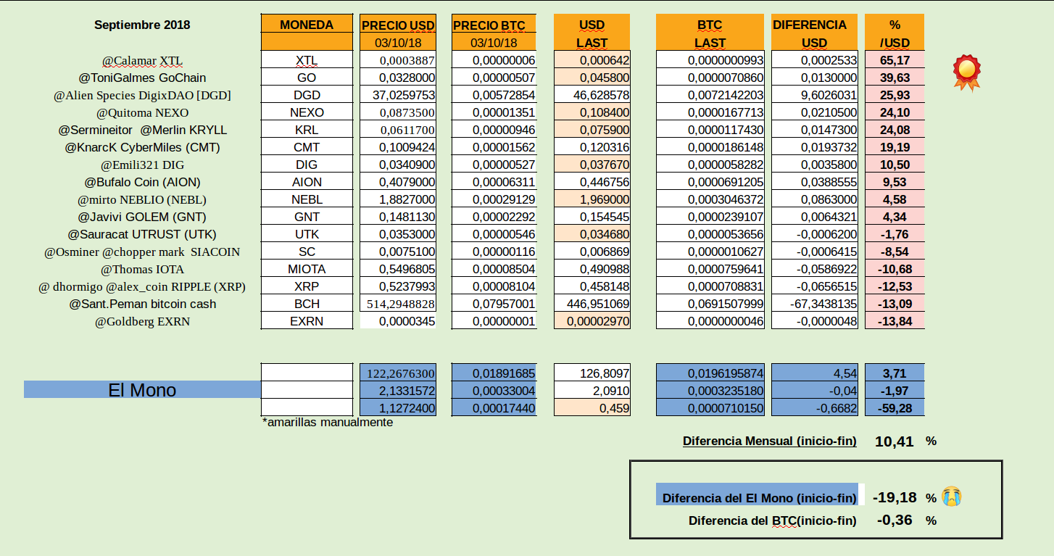Select '@mirto NEBLIO (NEBL)' cell
Viewport: 1054px width, 556px height.
[x=142, y=199]
